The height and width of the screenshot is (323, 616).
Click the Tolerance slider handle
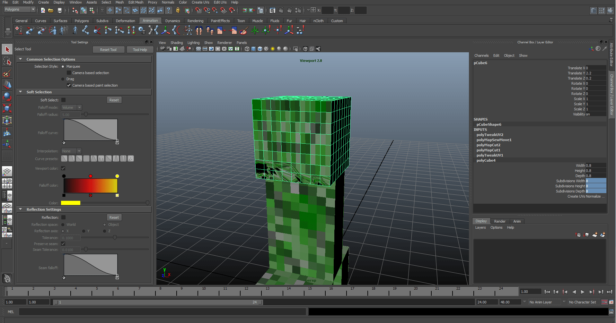click(x=115, y=238)
